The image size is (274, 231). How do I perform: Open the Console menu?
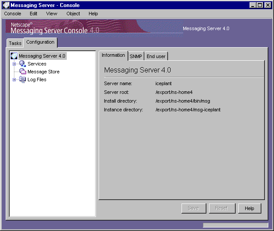[13, 14]
